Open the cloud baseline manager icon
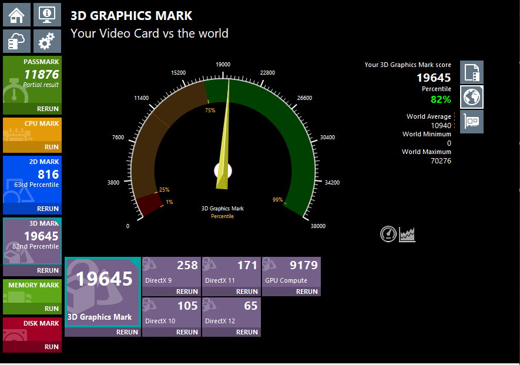The height and width of the screenshot is (365, 520). (17, 41)
